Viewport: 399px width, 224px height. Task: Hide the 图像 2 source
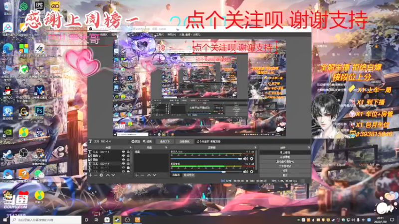coord(123,156)
